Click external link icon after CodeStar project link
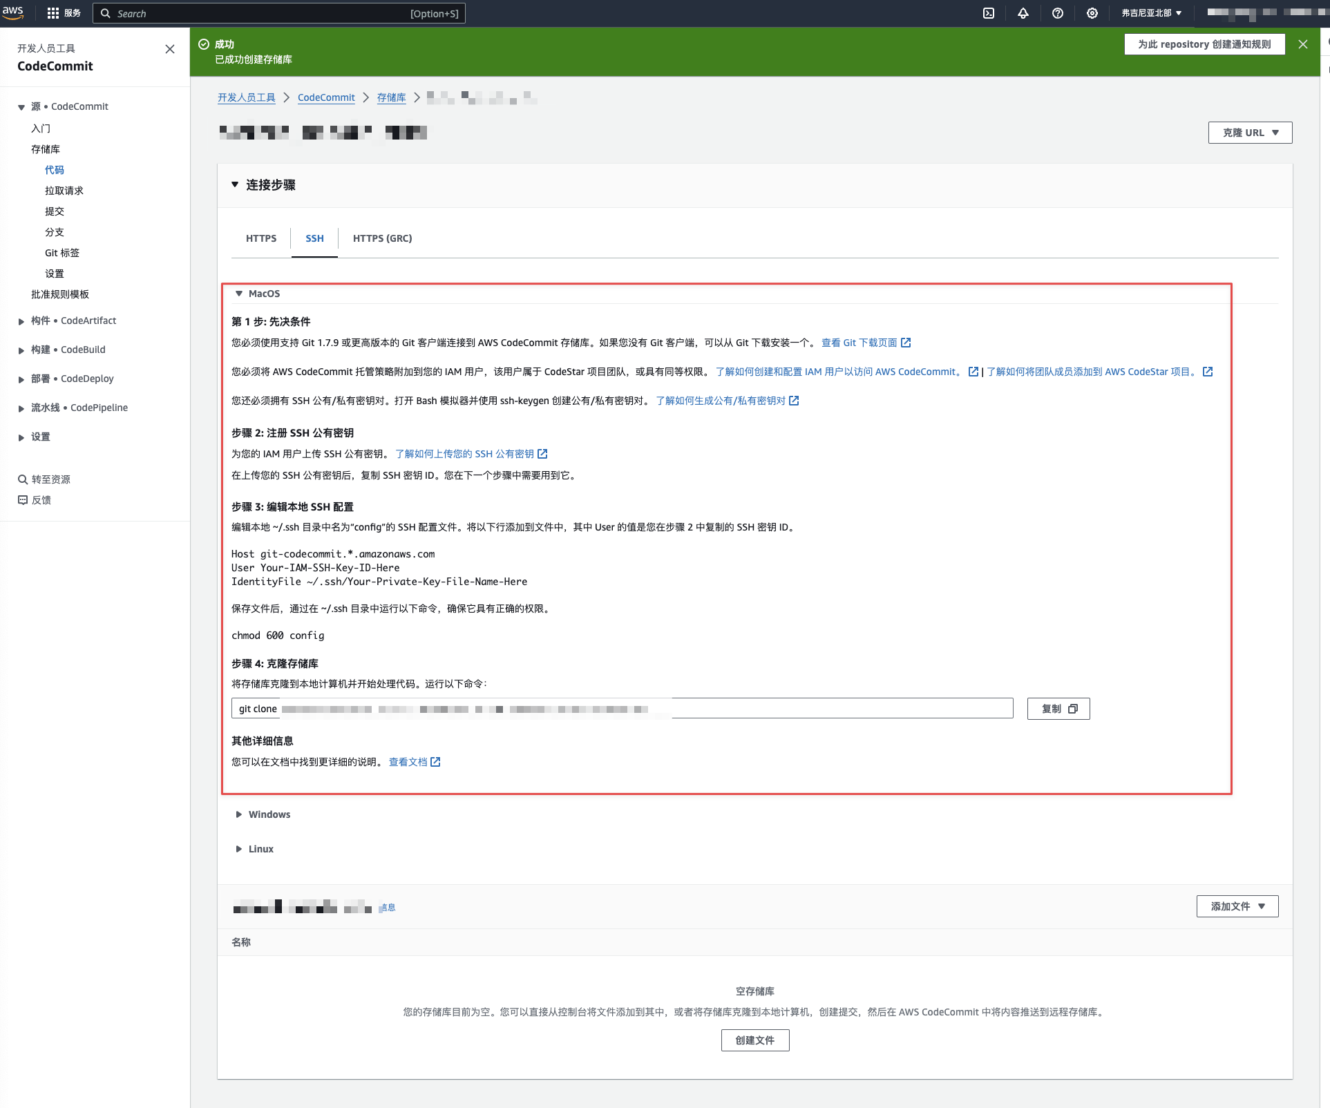The height and width of the screenshot is (1108, 1330). (x=1208, y=372)
